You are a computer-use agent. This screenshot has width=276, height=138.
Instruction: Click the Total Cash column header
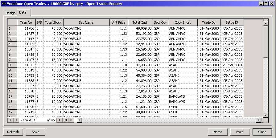point(140,22)
